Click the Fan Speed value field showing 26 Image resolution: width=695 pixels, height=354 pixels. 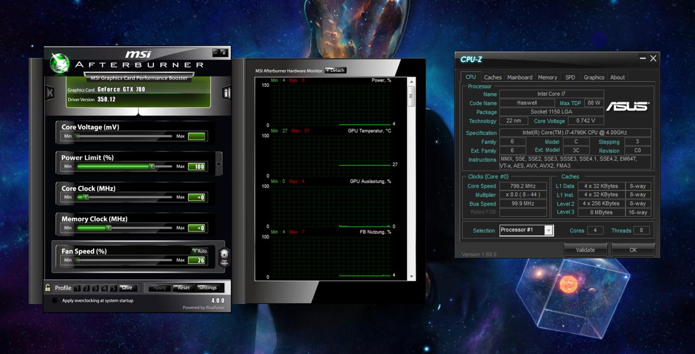pos(197,260)
